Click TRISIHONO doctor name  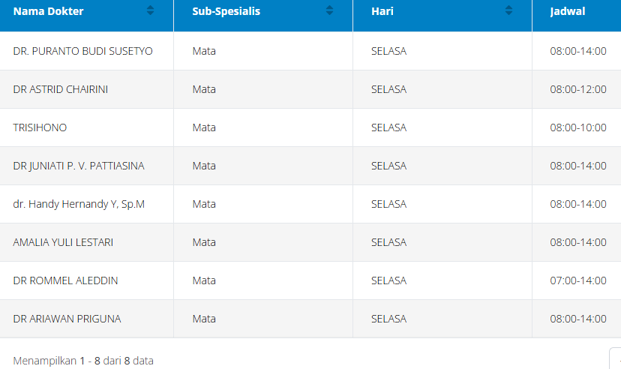(x=40, y=127)
